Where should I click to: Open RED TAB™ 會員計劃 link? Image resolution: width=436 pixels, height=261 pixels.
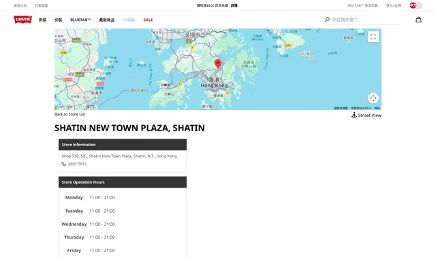(362, 5)
